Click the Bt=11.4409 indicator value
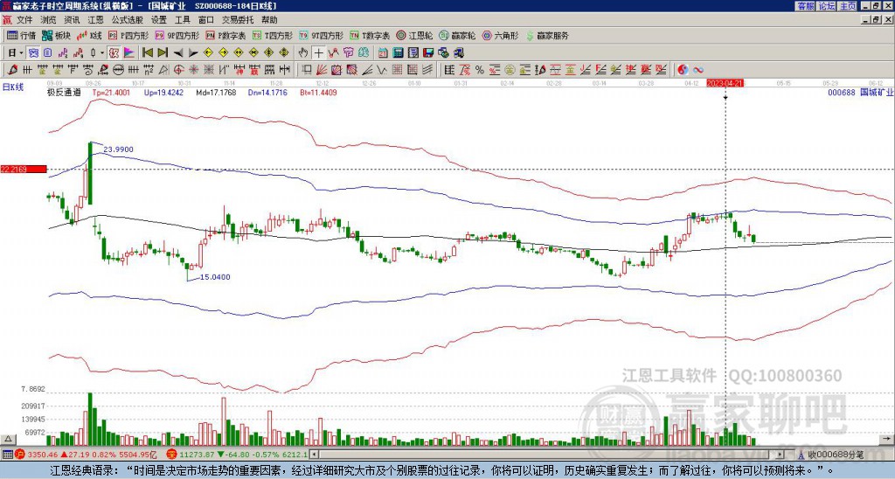Screen dimensions: 895x479 (318, 93)
